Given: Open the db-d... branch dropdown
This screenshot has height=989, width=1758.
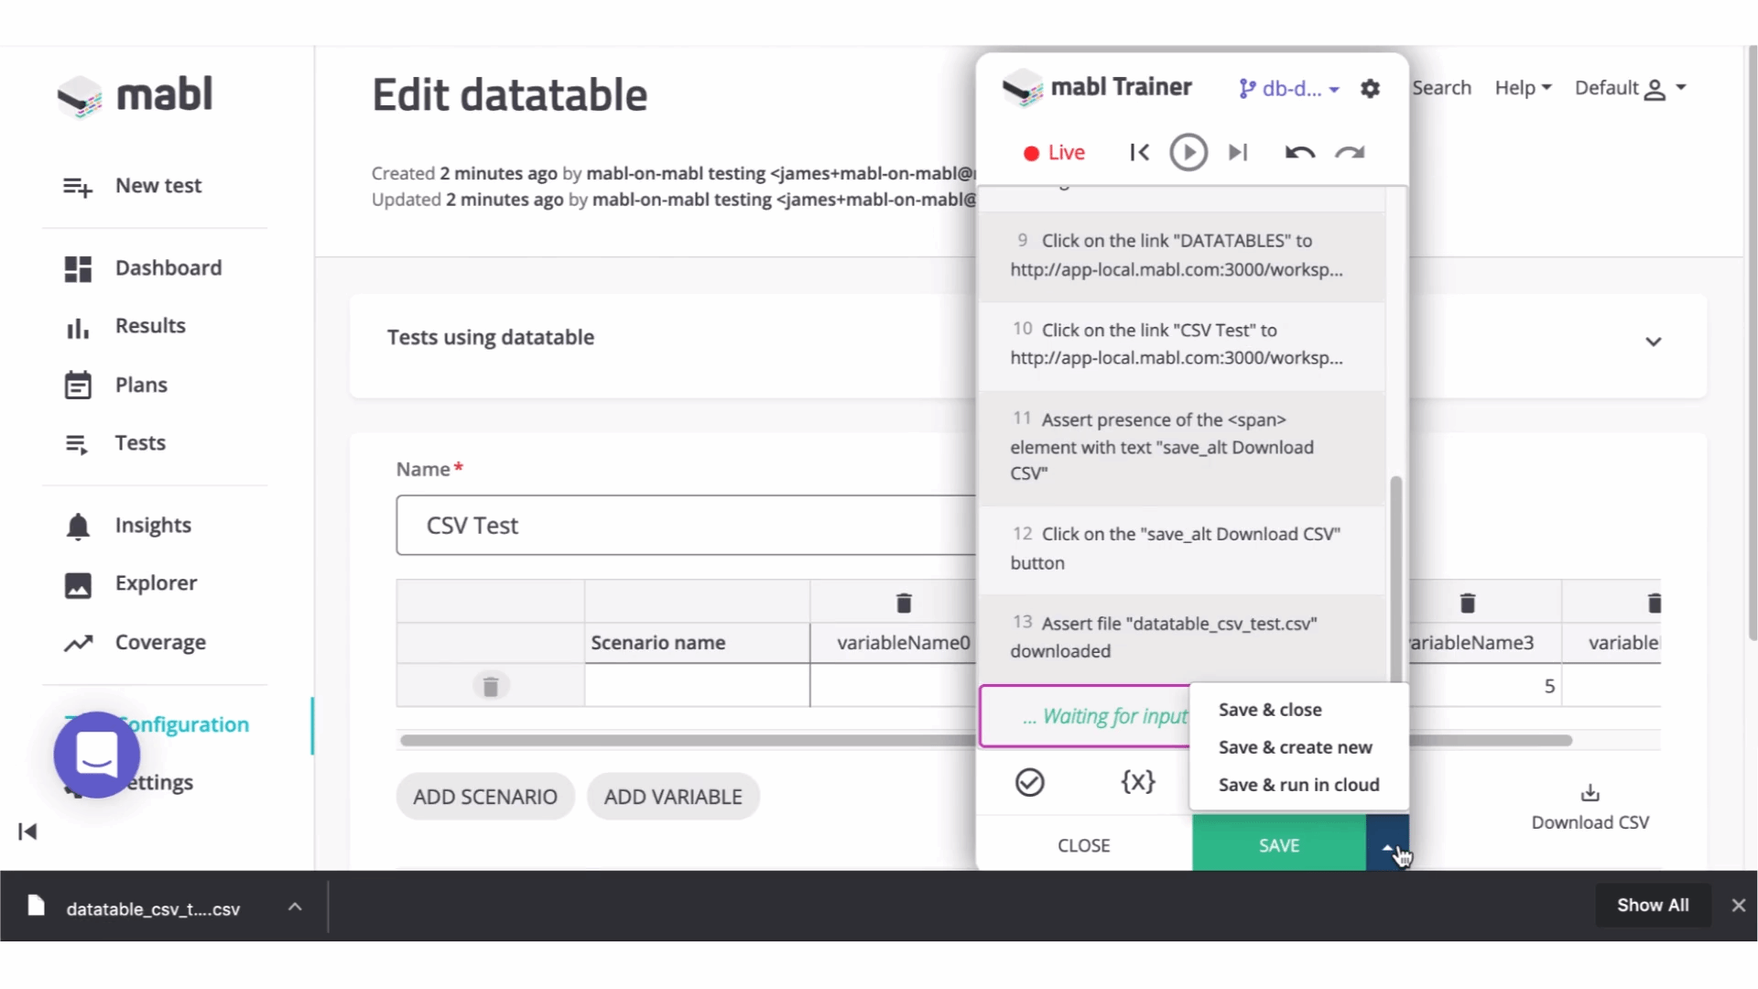Looking at the screenshot, I should pyautogui.click(x=1289, y=89).
